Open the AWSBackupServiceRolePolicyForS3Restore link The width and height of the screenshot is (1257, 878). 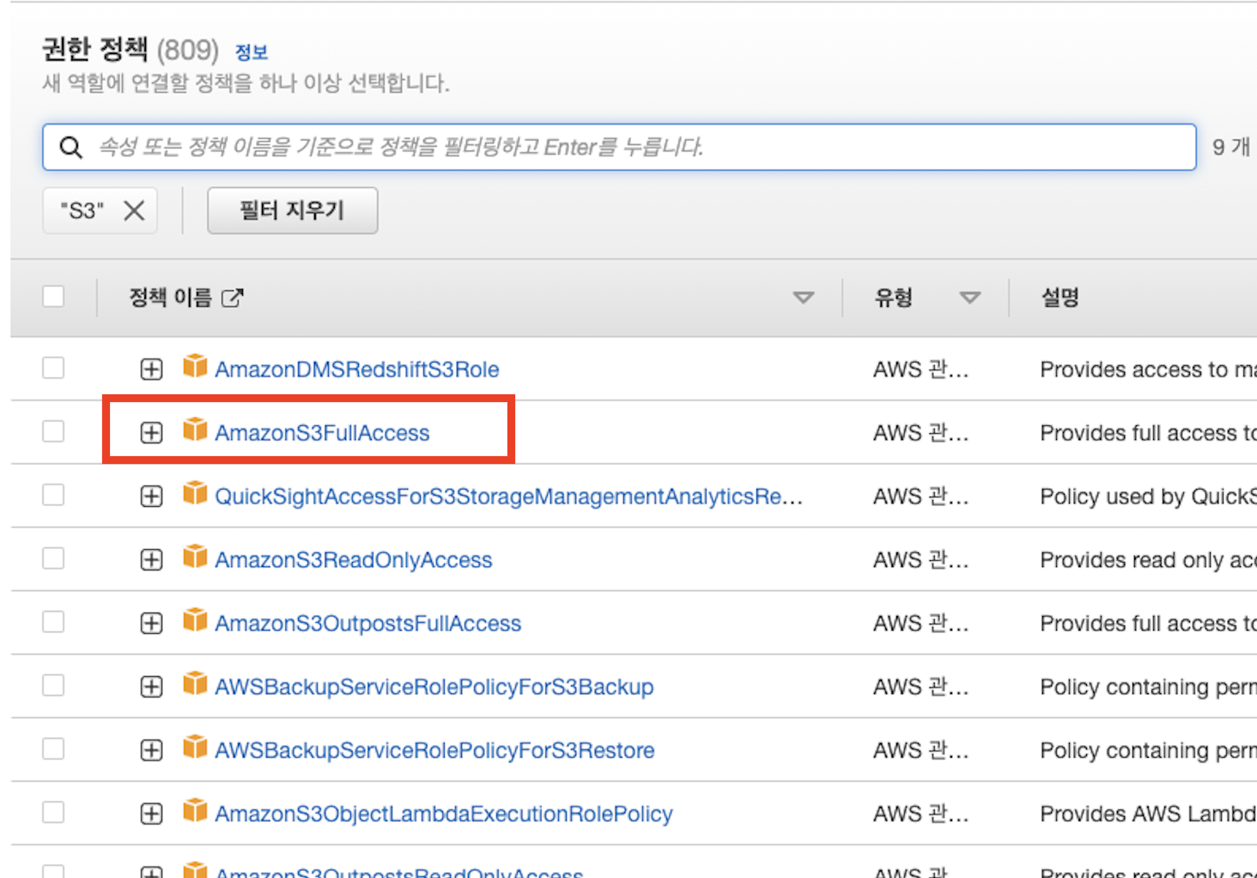pos(434,751)
